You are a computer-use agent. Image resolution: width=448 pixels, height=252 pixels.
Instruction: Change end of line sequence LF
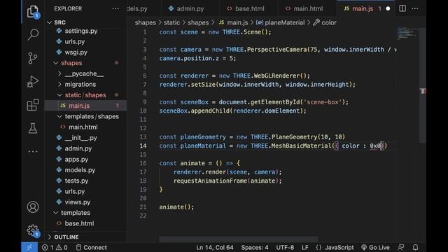click(x=305, y=247)
